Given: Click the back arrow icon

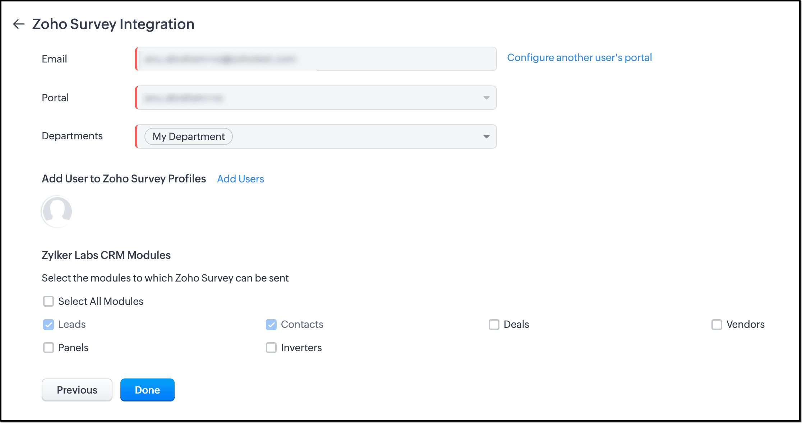Looking at the screenshot, I should 19,24.
